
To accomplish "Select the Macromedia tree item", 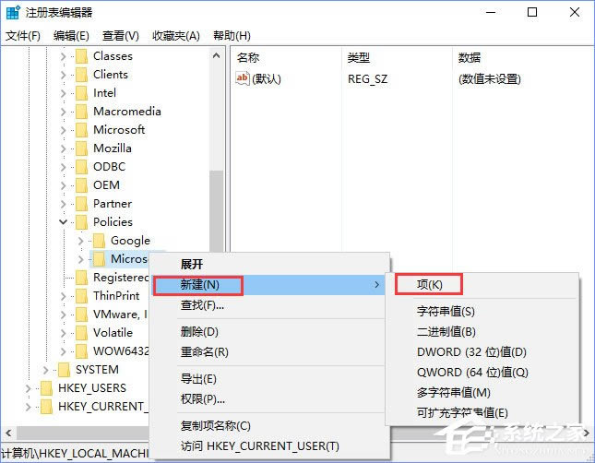I will (x=127, y=112).
